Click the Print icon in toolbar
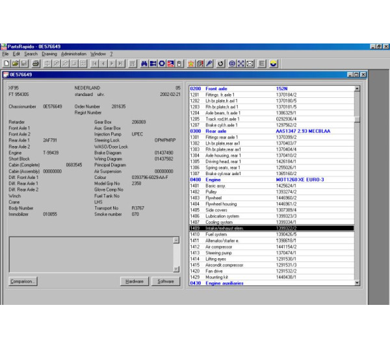This screenshot has height=349, width=390. (36, 64)
